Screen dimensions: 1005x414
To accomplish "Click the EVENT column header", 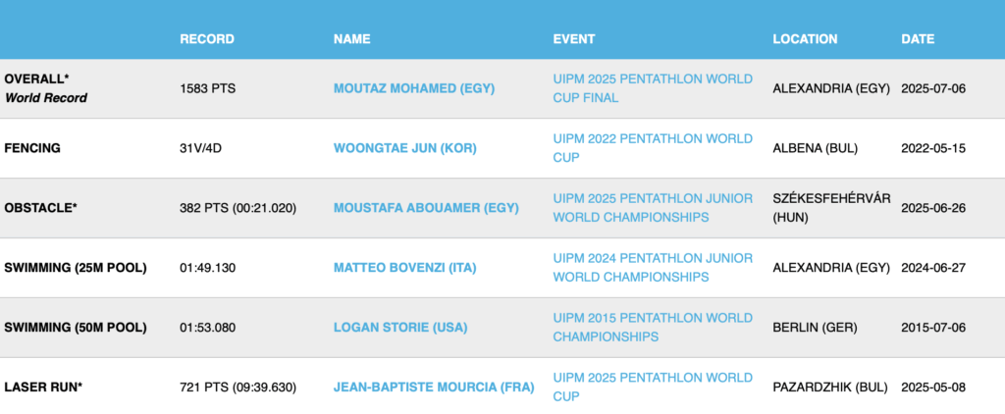I will [574, 39].
